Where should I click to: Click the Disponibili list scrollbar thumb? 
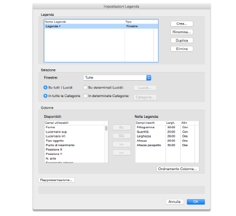[106, 128]
